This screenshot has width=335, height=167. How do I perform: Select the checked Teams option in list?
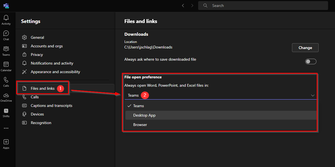click(x=221, y=106)
